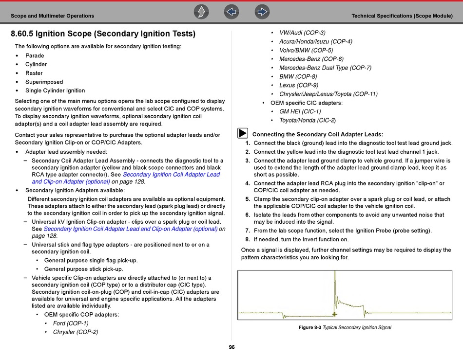Screen dimensions: 463x357
Task: Click the play procedure icon beside Connecting heading
Action: coord(242,133)
